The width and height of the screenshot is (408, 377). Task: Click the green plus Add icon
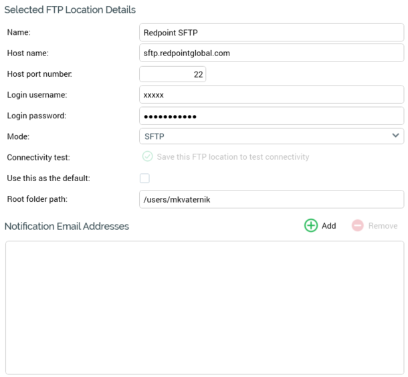pyautogui.click(x=311, y=226)
